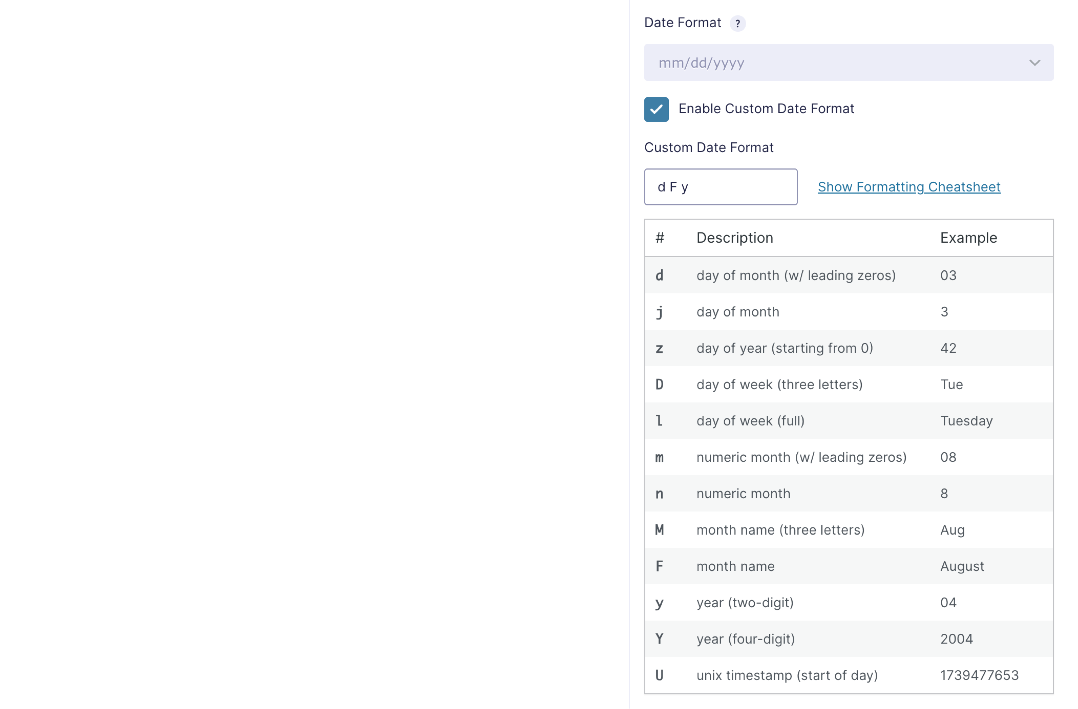This screenshot has width=1078, height=709.
Task: Click 'month name (three letters)' description
Action: coord(780,530)
